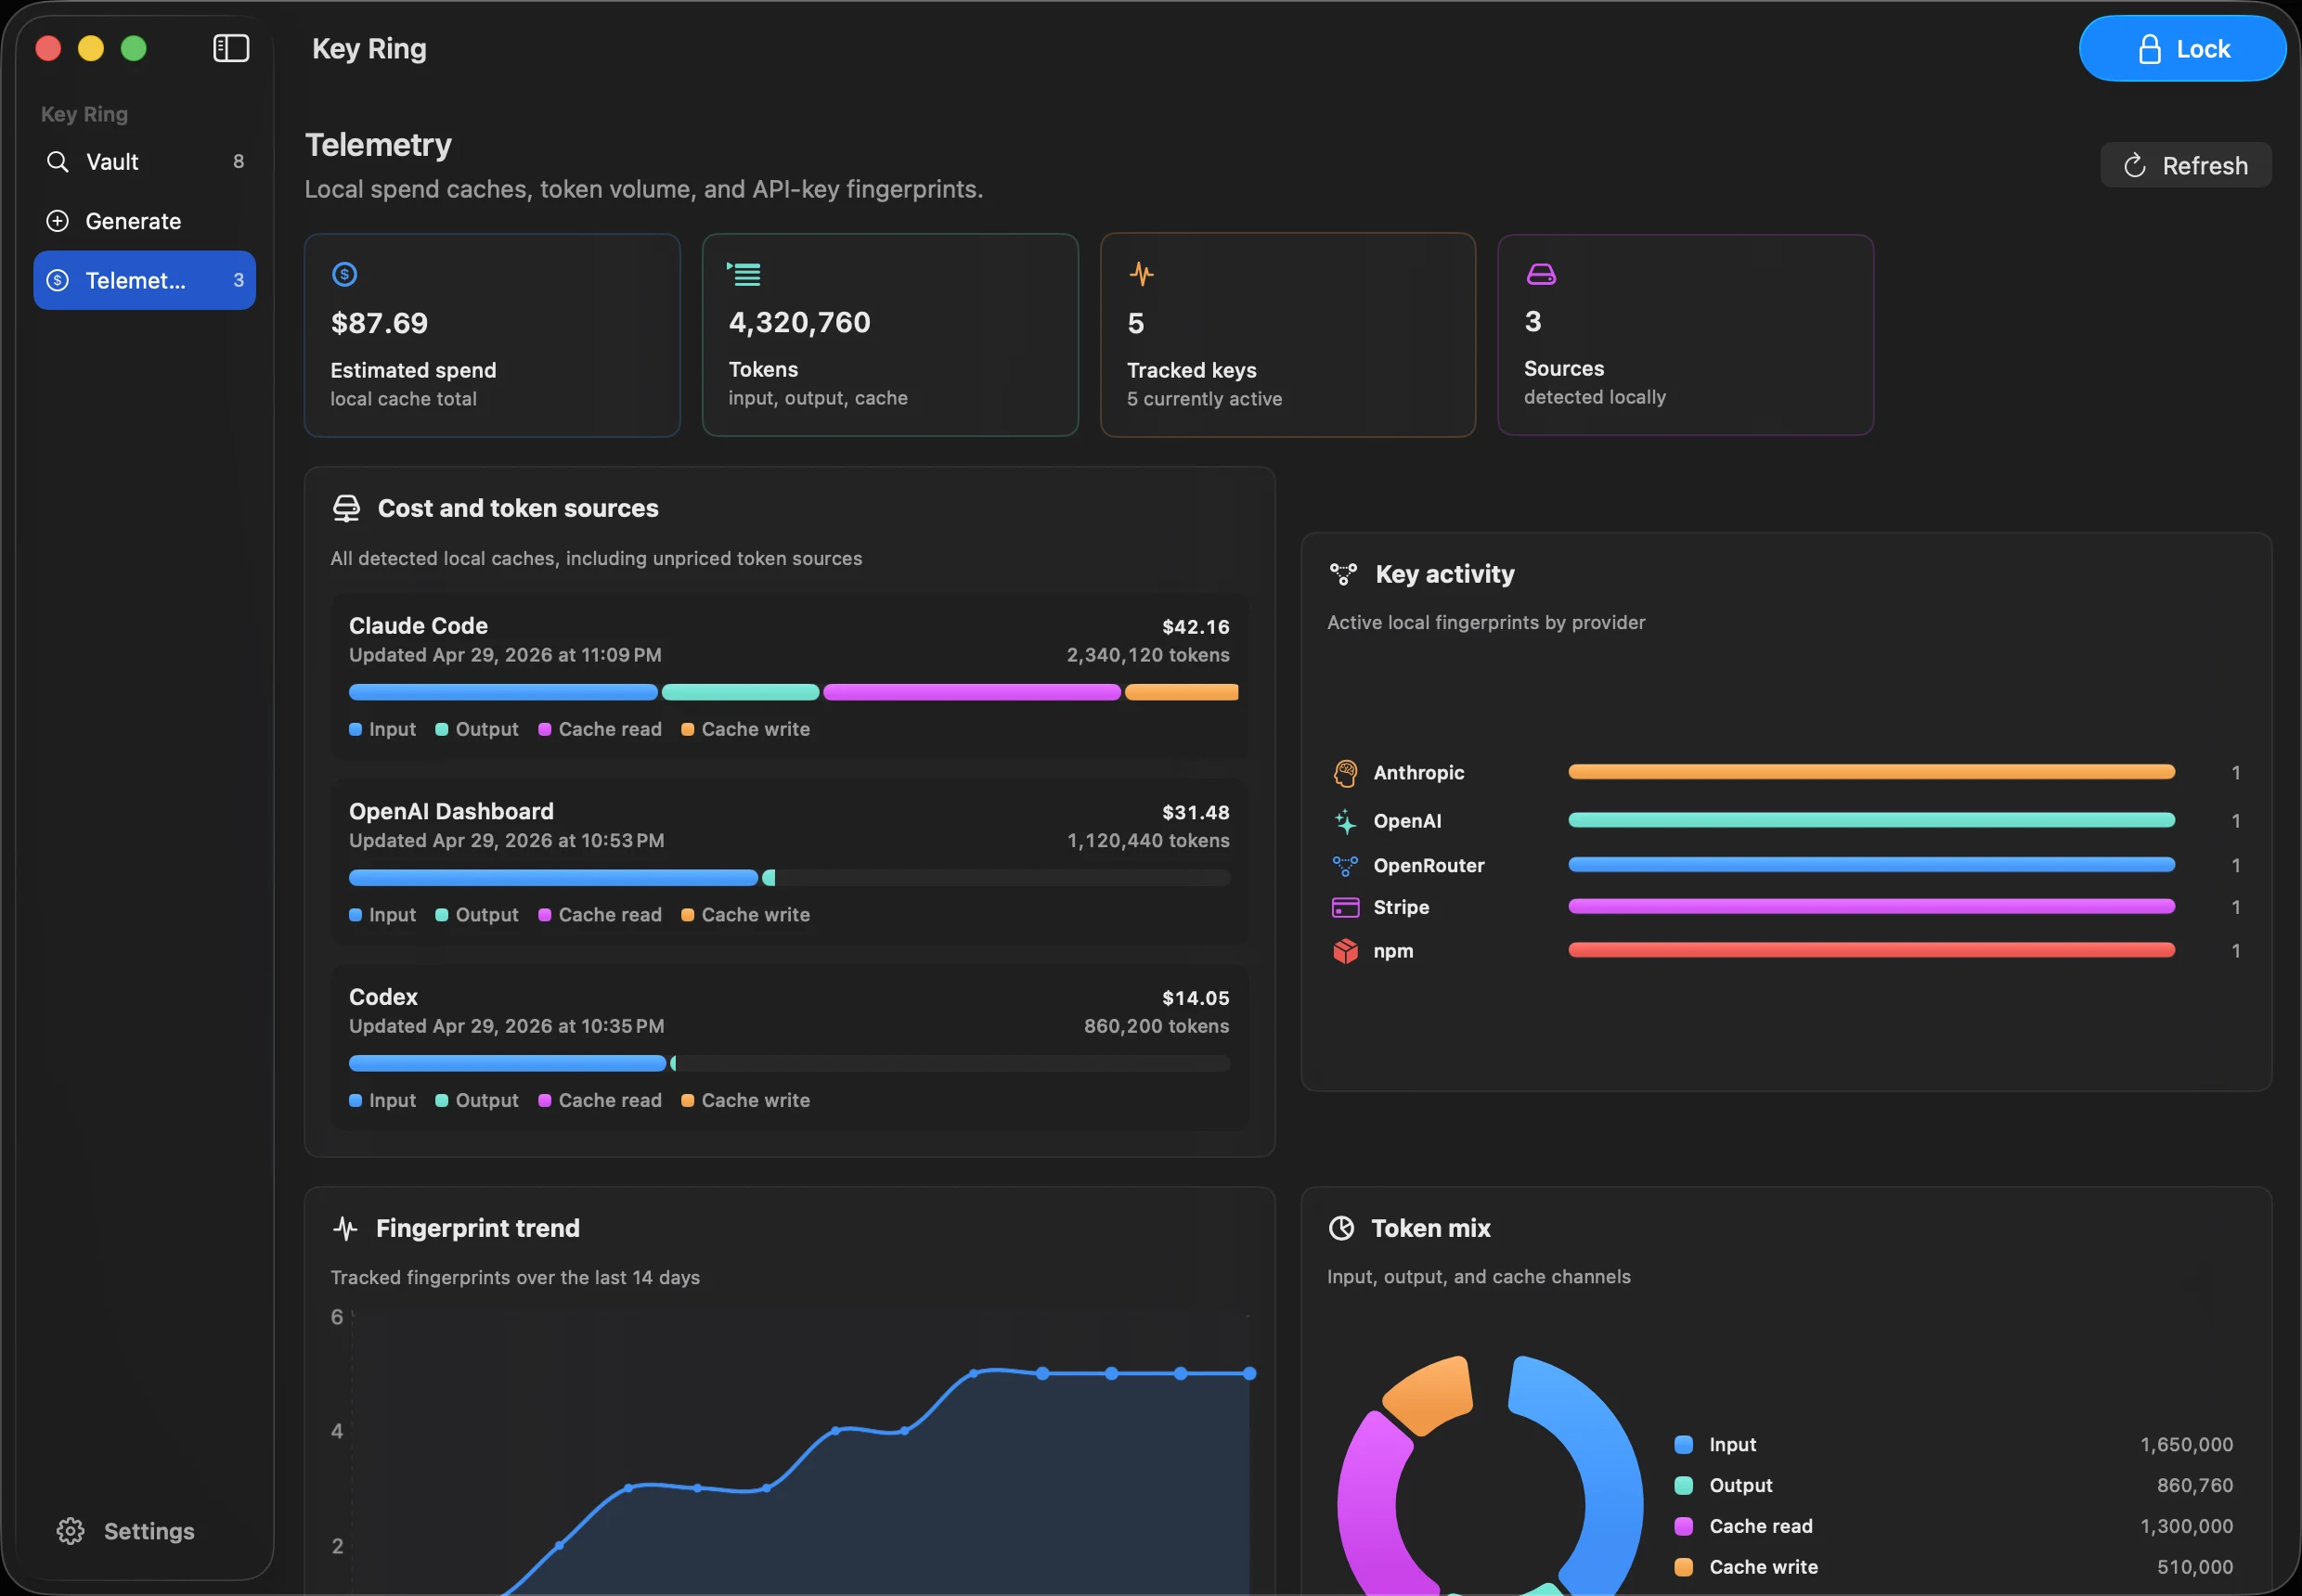The height and width of the screenshot is (1596, 2302).
Task: Click the last data point on trend chart
Action: click(1249, 1374)
